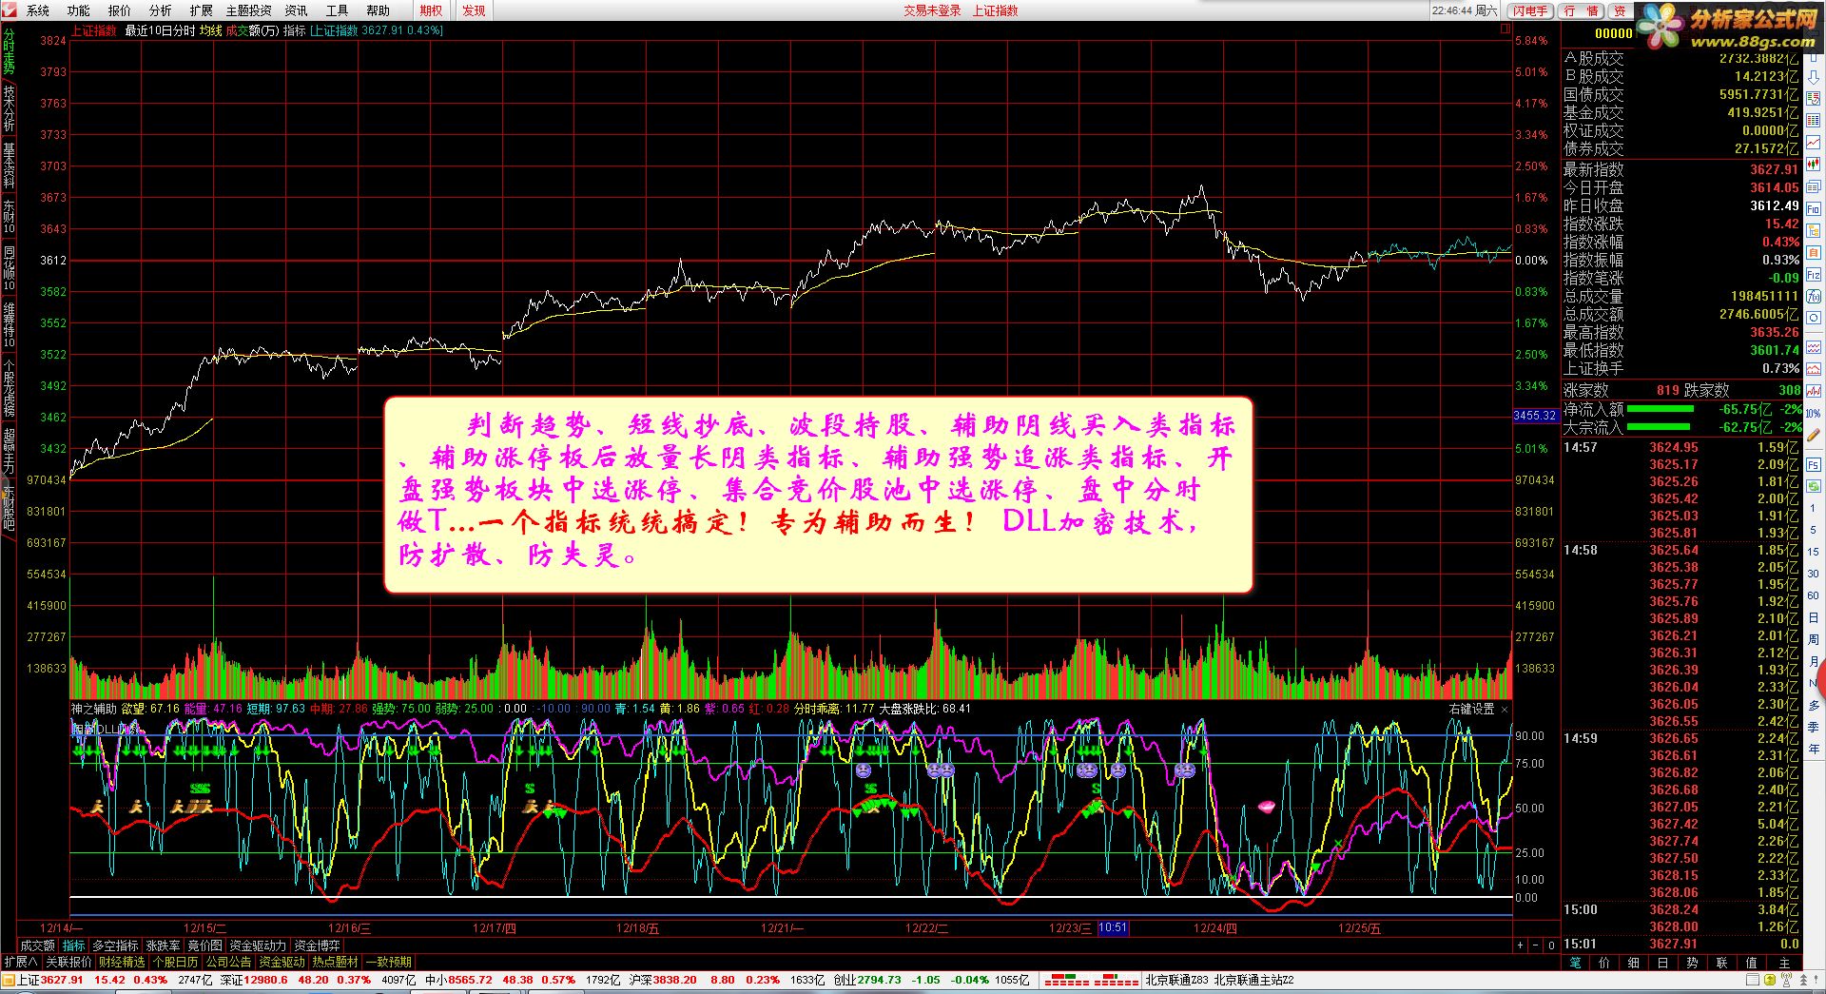The height and width of the screenshot is (994, 1826).
Task: Switch to the 涨跌率 tab
Action: 163,945
